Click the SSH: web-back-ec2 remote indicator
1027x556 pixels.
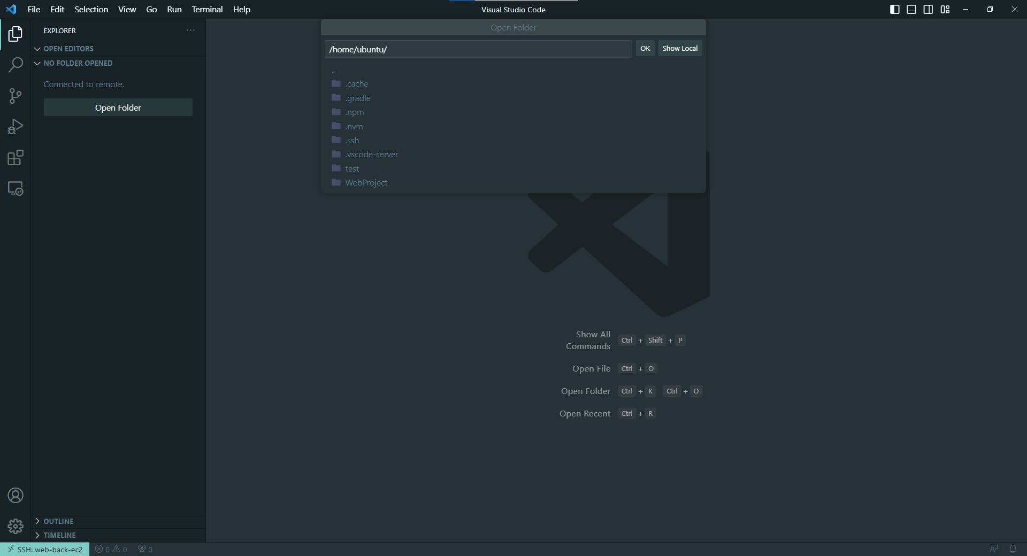pyautogui.click(x=45, y=549)
